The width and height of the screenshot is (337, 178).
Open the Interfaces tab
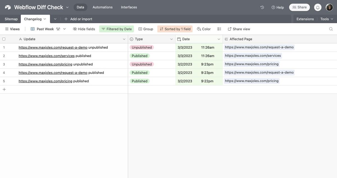coord(129,7)
